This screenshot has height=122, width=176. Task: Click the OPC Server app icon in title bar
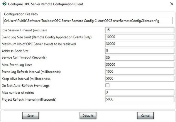click(4, 4)
